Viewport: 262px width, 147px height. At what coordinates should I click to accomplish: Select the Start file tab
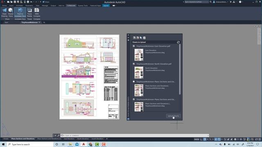pyautogui.click(x=7, y=22)
